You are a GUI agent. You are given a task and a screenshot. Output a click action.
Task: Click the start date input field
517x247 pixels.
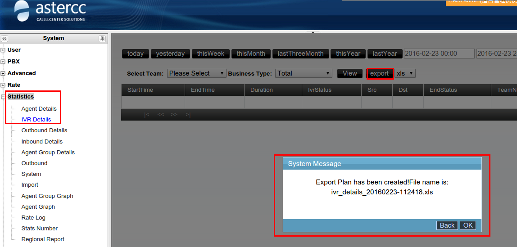pyautogui.click(x=439, y=54)
